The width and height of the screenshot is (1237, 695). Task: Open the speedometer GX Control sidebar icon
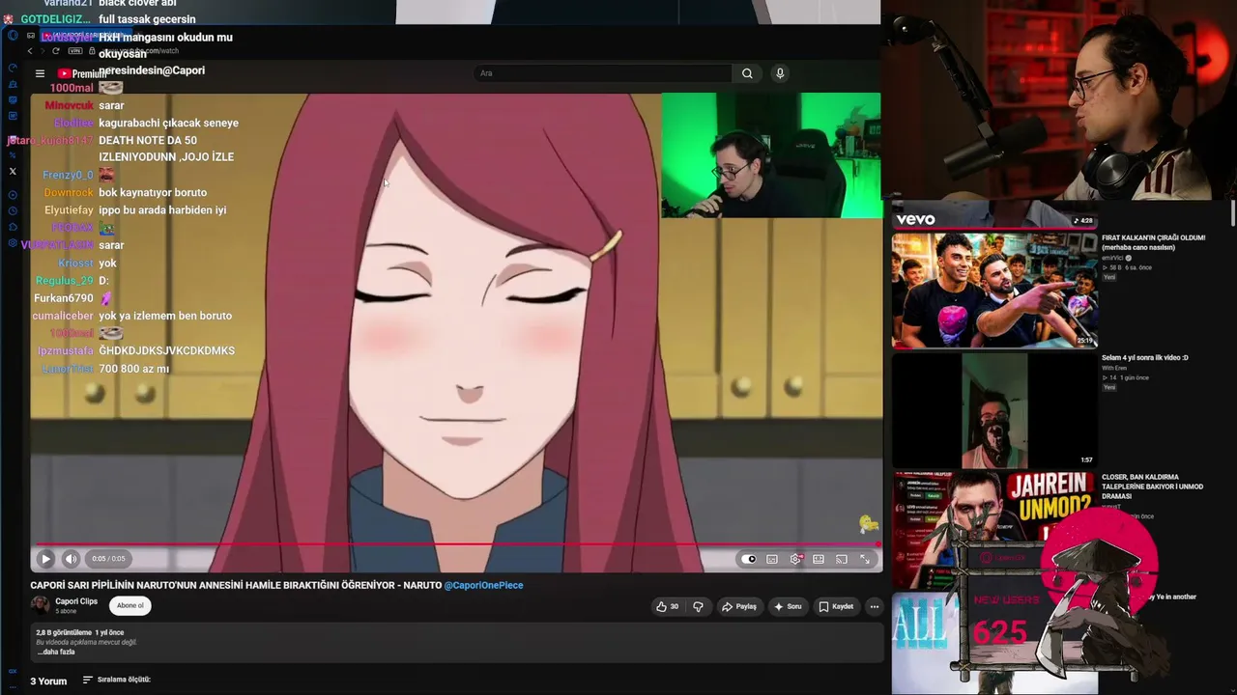pyautogui.click(x=13, y=68)
